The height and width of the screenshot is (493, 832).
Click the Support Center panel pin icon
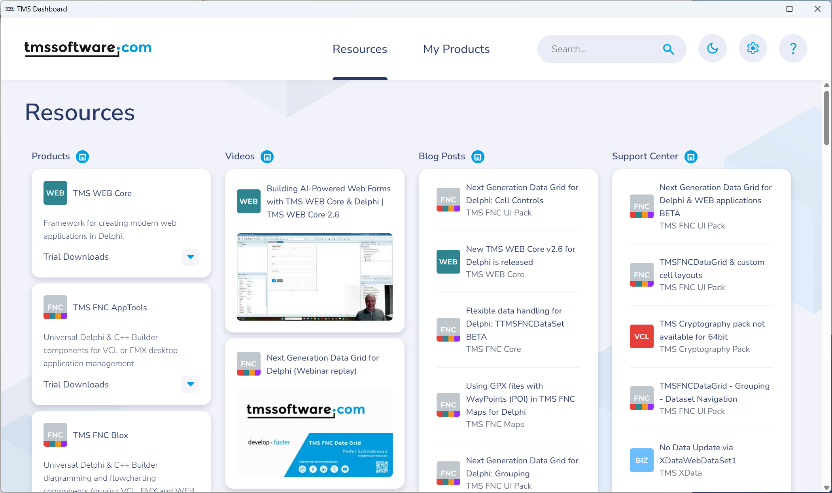point(691,157)
